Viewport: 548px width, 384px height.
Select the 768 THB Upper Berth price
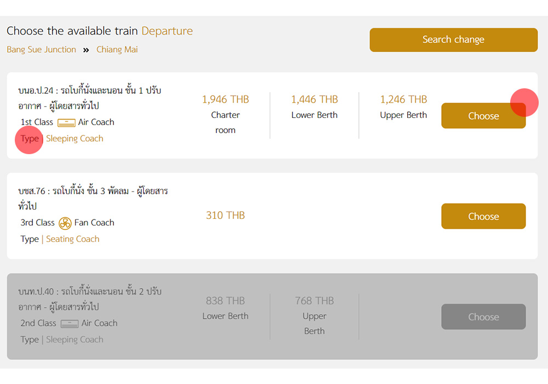(x=315, y=301)
